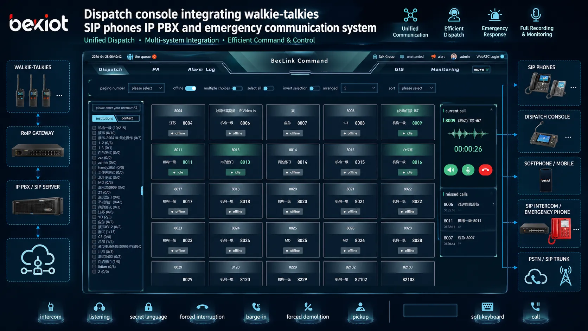Activate the listening headset icon
Screen dimensions: 588x331
click(x=100, y=307)
